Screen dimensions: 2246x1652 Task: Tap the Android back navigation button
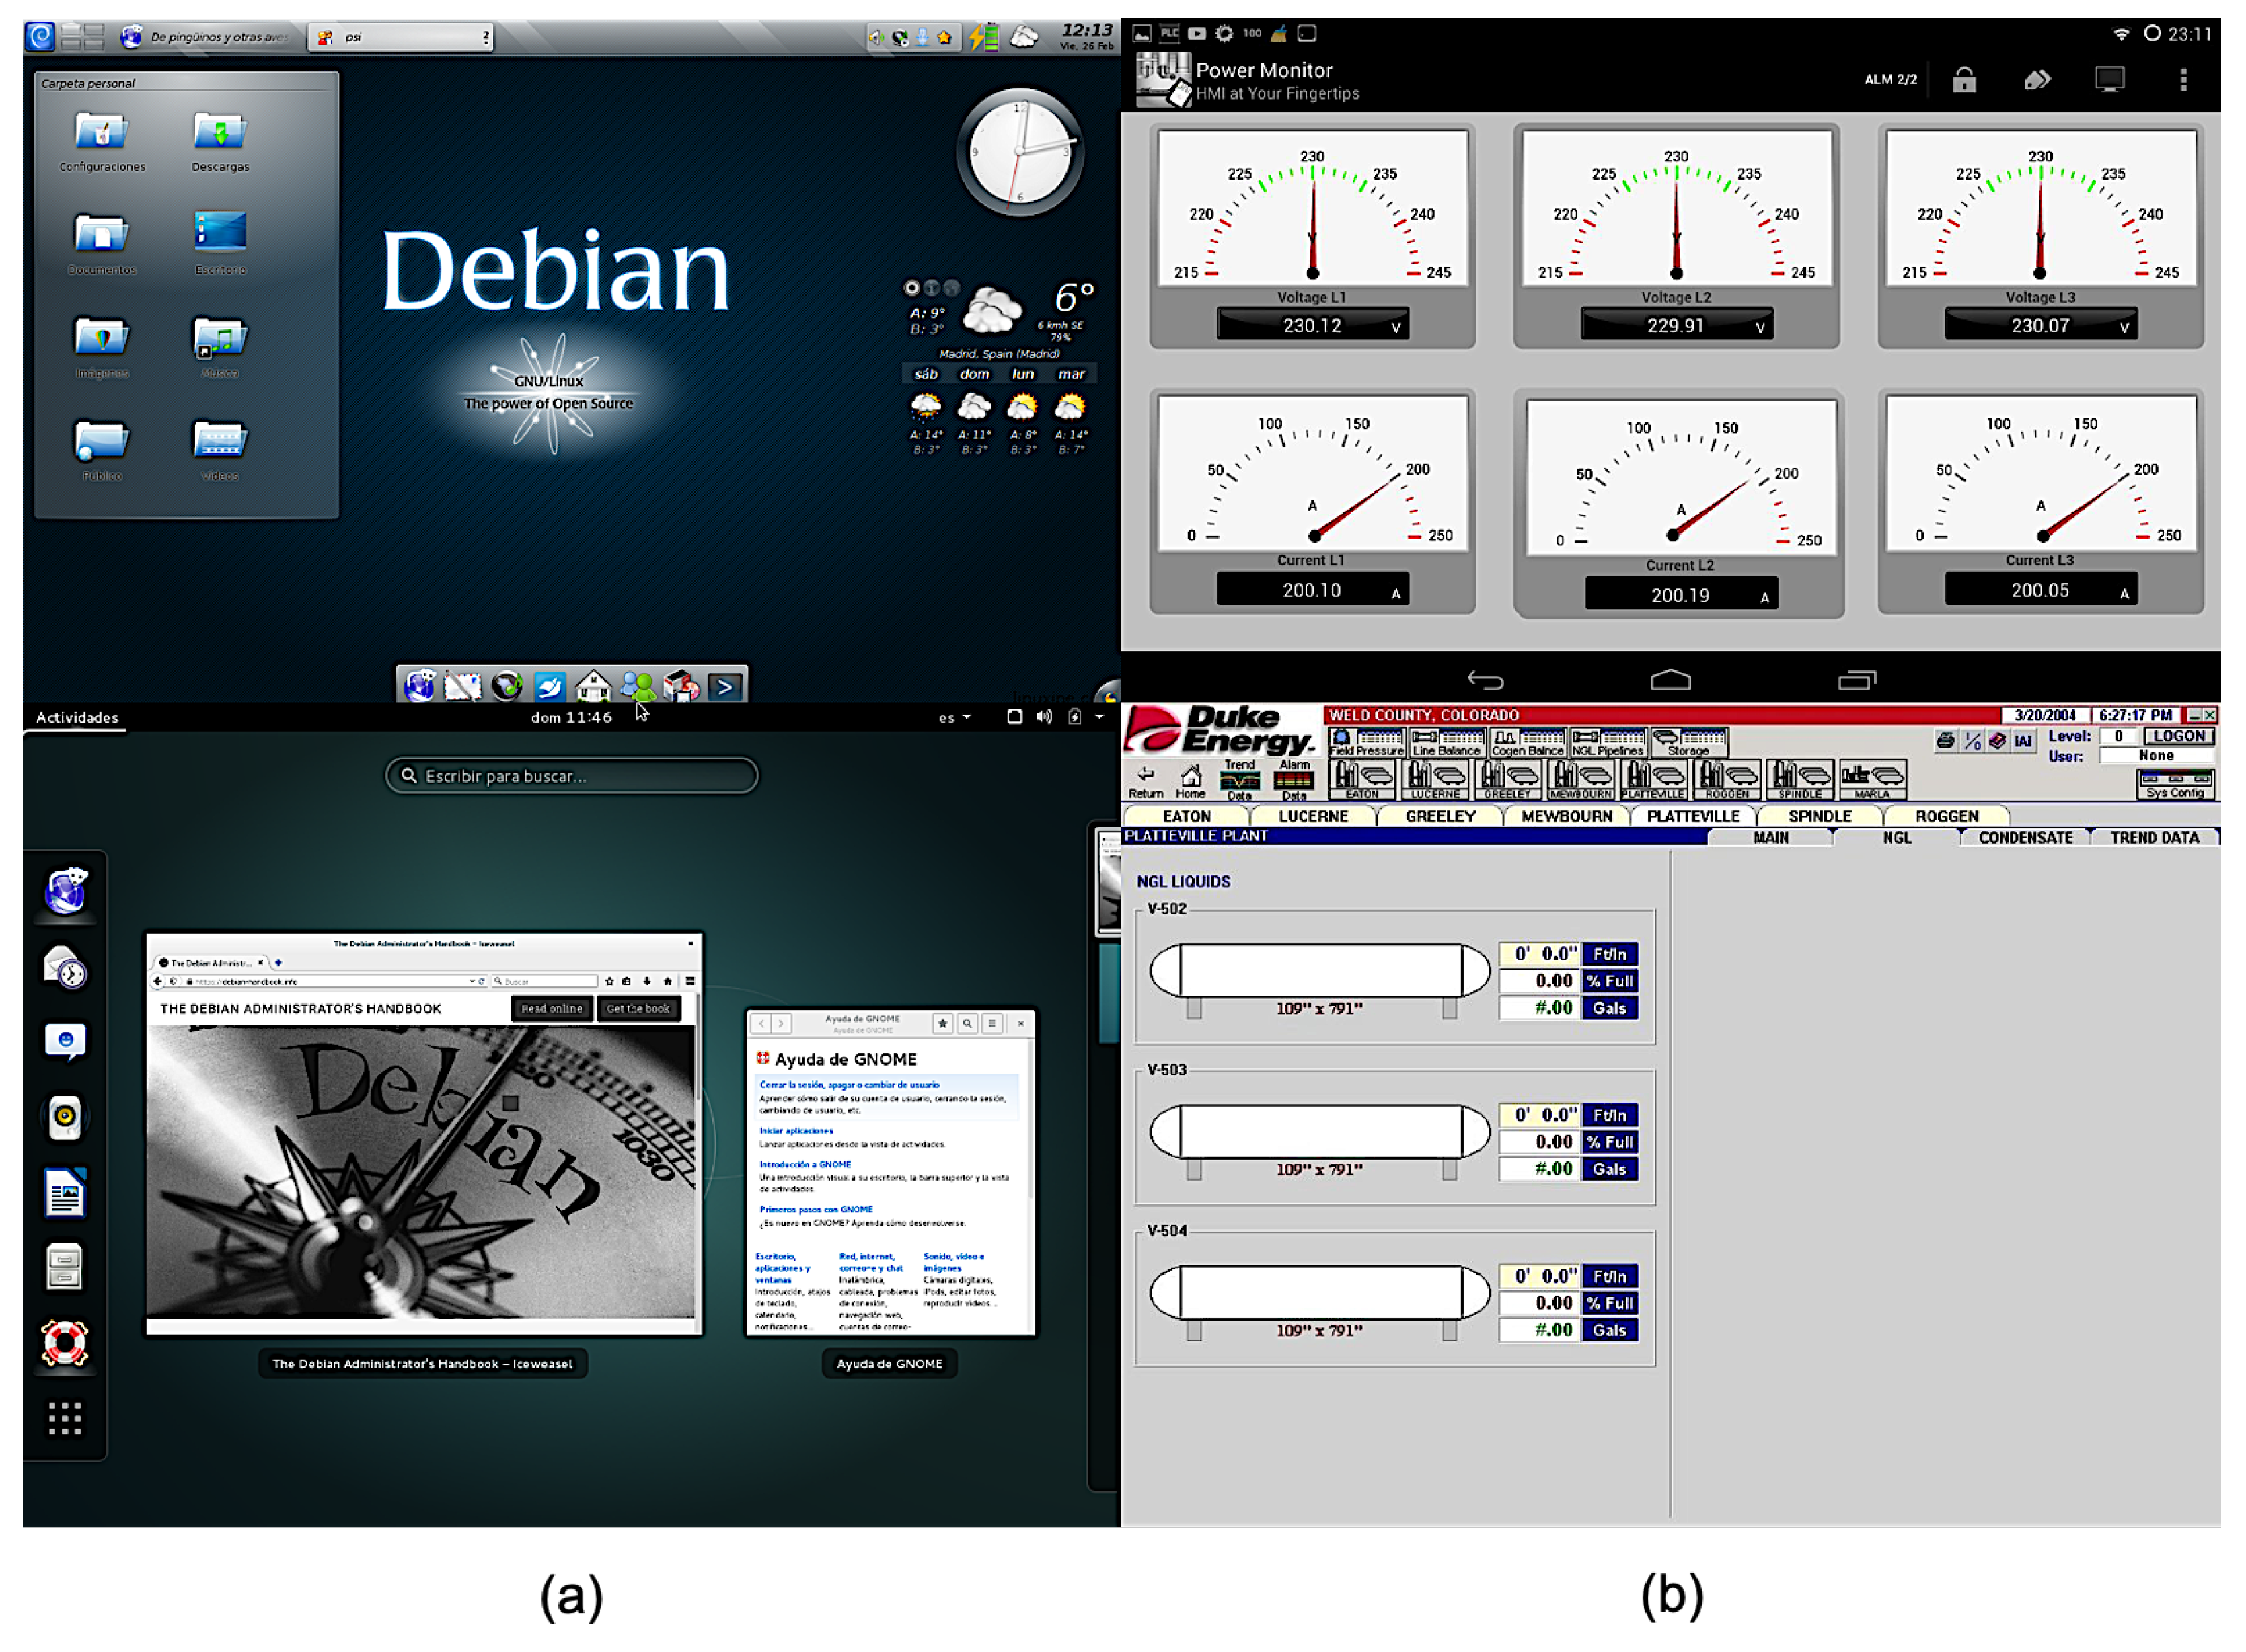click(x=1486, y=680)
